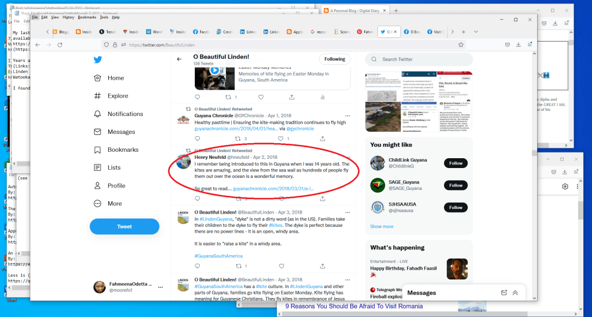
Task: Bookmark this page with the star icon
Action: pos(461,44)
